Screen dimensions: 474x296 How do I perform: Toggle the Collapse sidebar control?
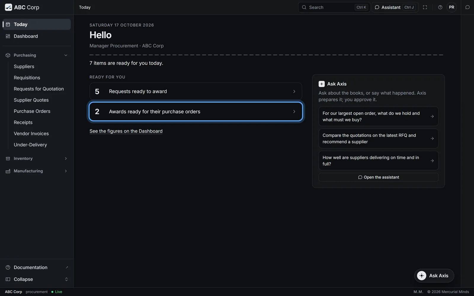(x=37, y=279)
